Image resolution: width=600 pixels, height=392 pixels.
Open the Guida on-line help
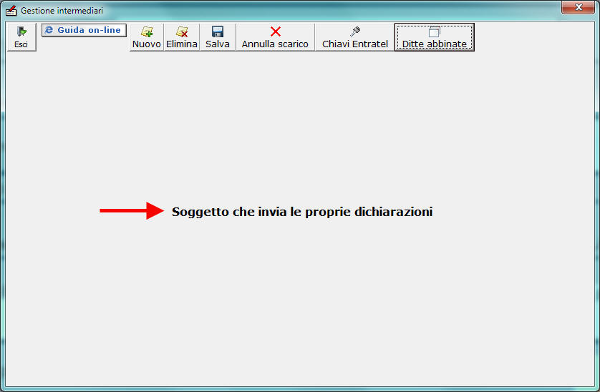tap(84, 30)
